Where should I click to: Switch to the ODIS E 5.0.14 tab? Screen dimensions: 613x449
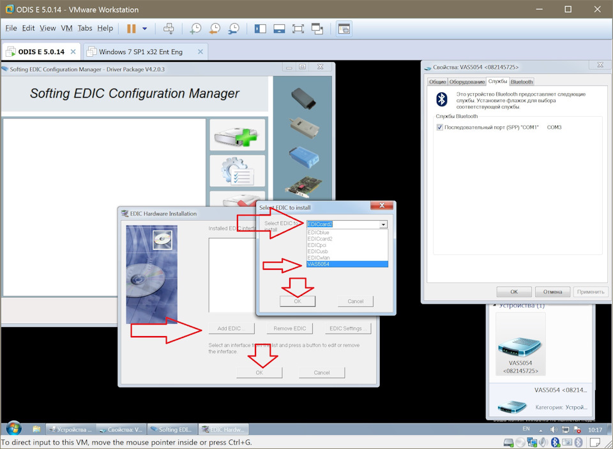(x=41, y=52)
